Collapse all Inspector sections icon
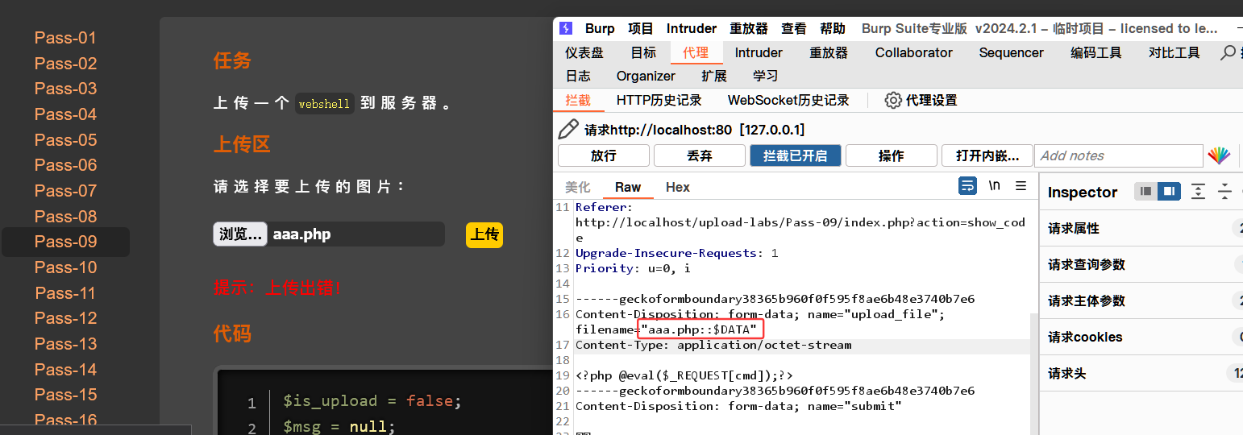Image resolution: width=1243 pixels, height=435 pixels. pos(1224,192)
